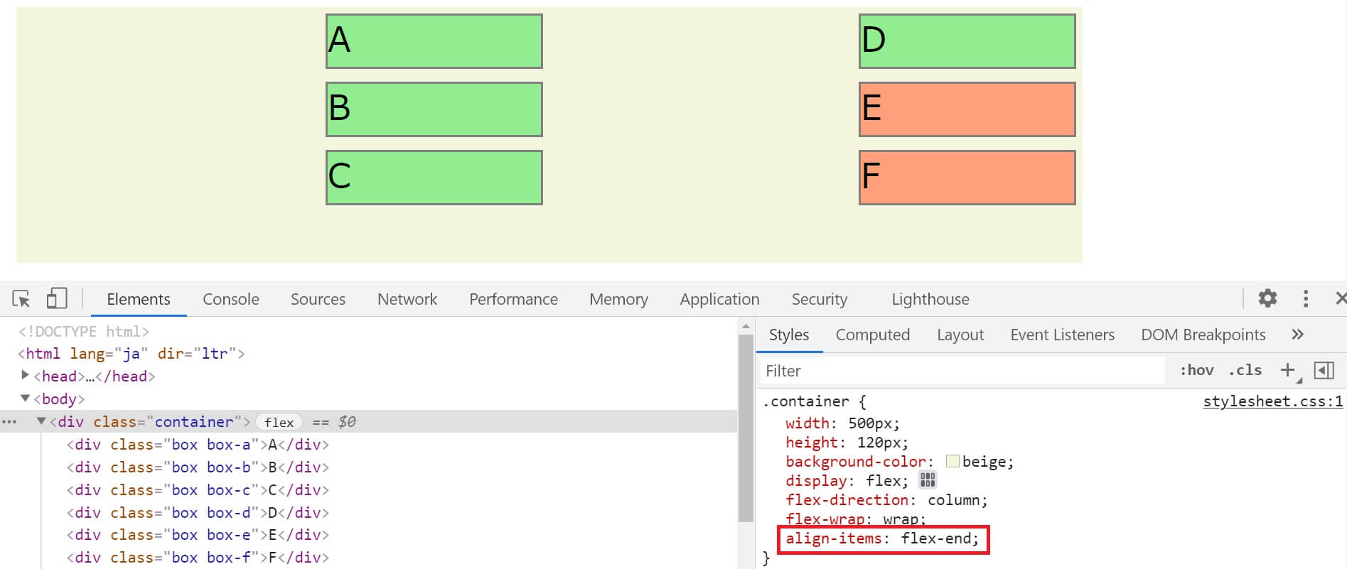The width and height of the screenshot is (1347, 569).
Task: Show more tabs in the Styles pane
Action: click(1297, 335)
